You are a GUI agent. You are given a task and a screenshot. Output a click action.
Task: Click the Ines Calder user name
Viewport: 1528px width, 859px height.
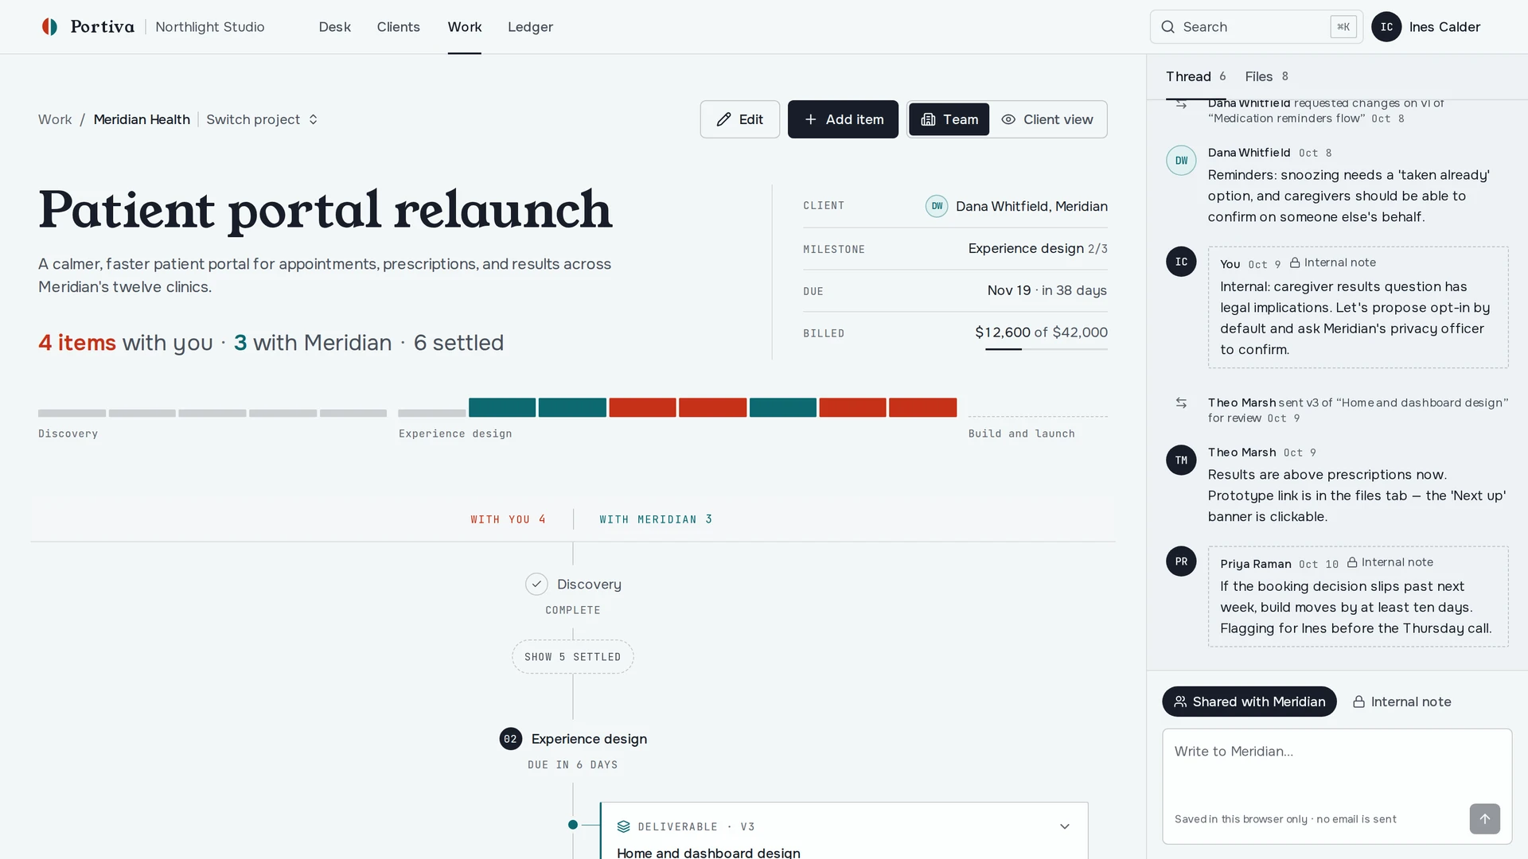1444,27
